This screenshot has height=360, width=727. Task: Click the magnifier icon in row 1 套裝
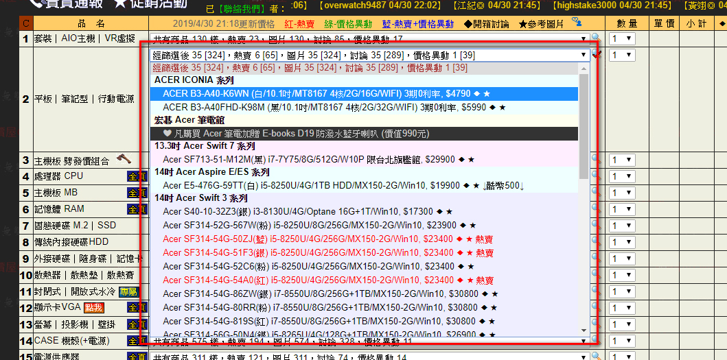[597, 38]
